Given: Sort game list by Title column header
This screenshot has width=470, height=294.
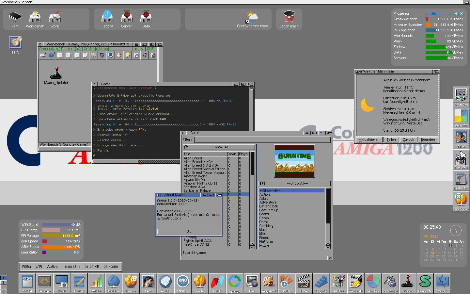Looking at the screenshot, I should 205,154.
